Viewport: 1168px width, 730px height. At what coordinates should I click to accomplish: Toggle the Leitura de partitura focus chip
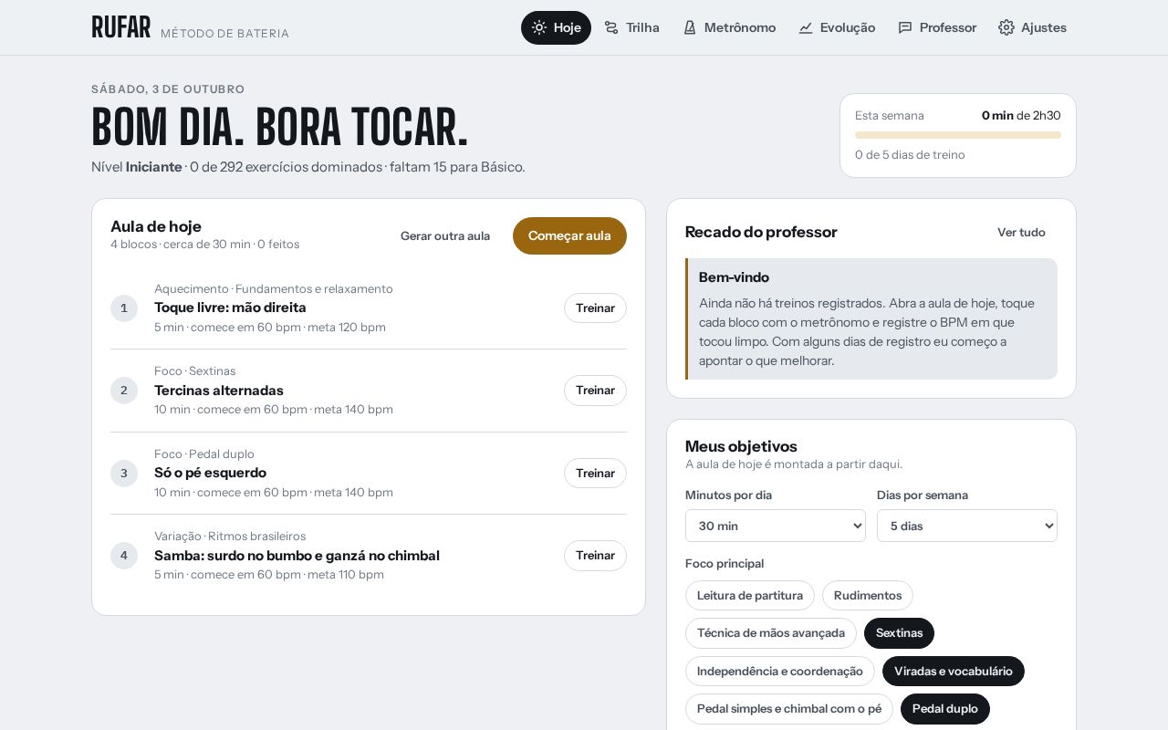click(750, 596)
